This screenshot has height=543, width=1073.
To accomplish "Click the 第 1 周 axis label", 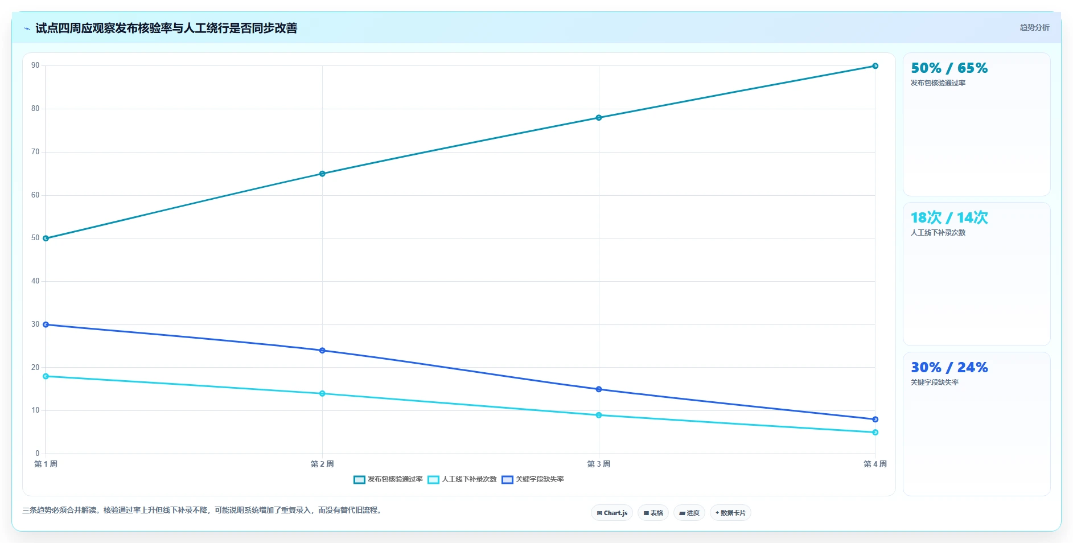I will (x=46, y=464).
